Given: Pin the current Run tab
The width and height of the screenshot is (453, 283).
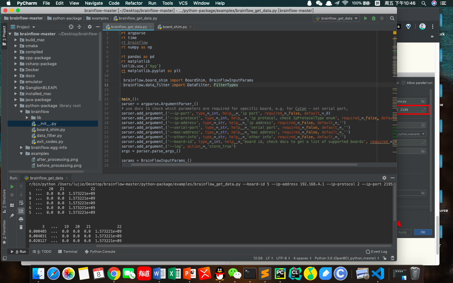Looking at the screenshot, I should [12, 216].
